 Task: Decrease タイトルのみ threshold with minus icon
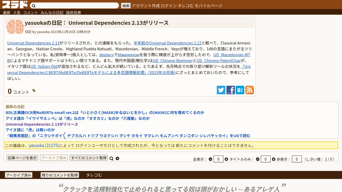click(x=258, y=159)
